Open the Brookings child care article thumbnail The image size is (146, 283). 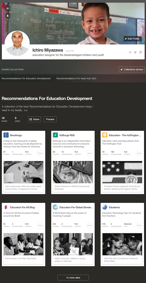pos(23,172)
